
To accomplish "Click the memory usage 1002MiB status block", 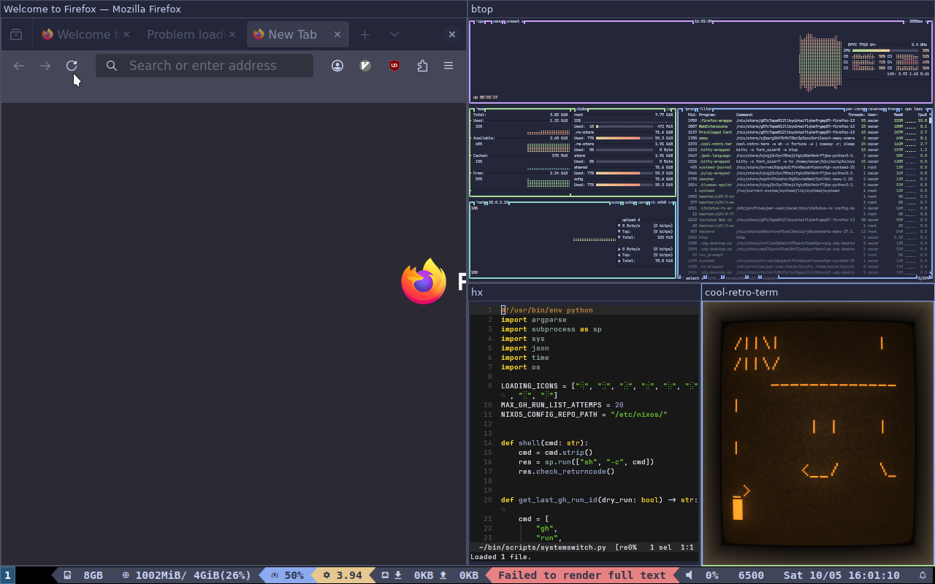I will click(186, 575).
